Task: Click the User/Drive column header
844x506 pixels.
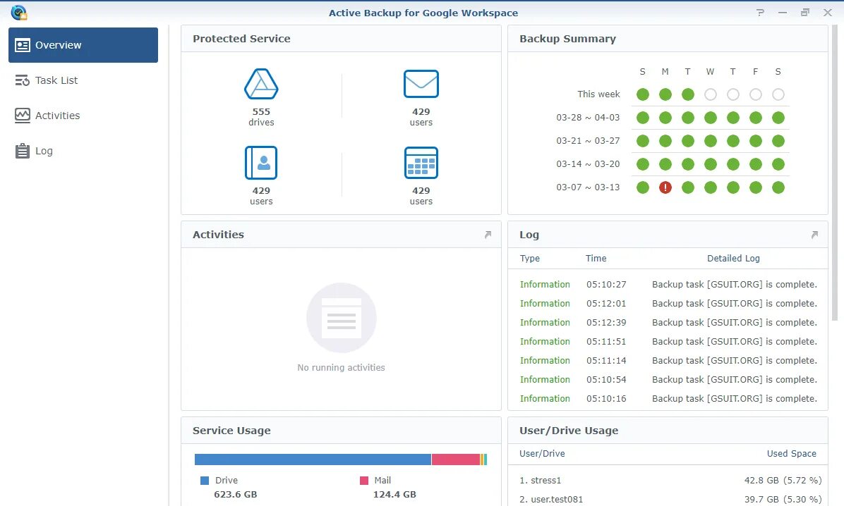Action: [542, 454]
